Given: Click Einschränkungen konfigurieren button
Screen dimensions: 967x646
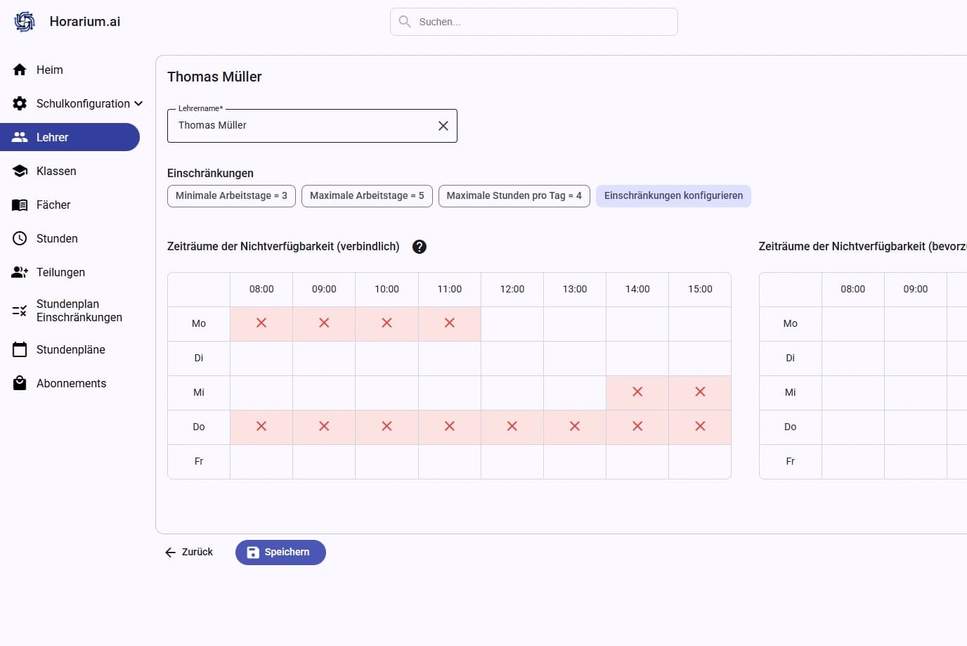Looking at the screenshot, I should point(673,196).
